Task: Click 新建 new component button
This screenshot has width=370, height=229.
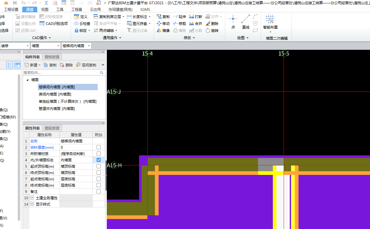Action: 32,65
